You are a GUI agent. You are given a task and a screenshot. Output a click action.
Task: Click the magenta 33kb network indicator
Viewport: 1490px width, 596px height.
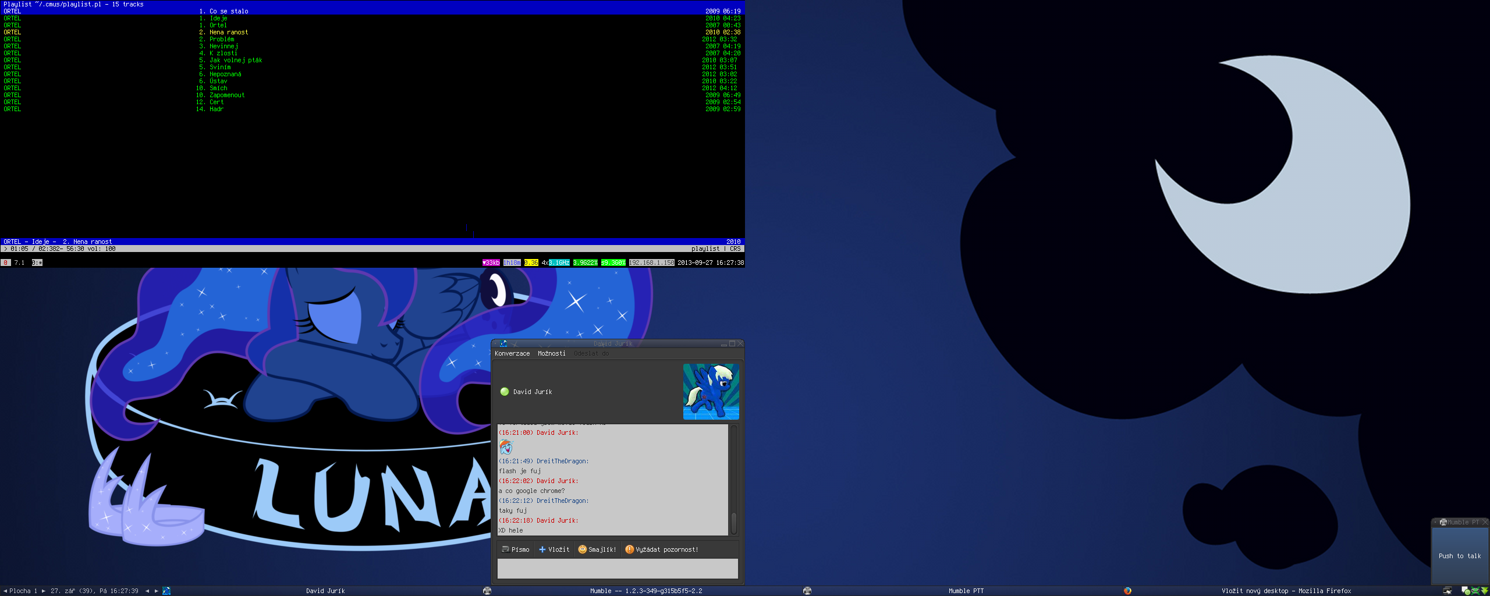click(x=491, y=262)
